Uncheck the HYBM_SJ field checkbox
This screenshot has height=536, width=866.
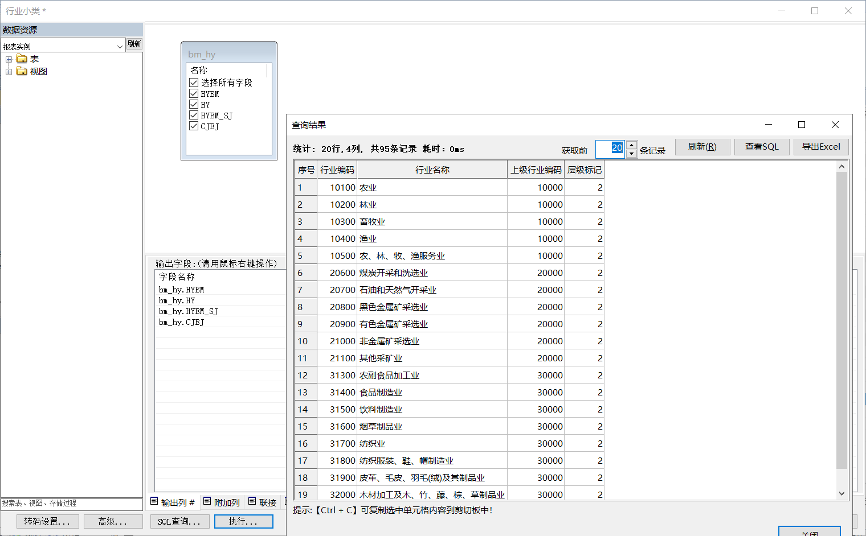tap(194, 116)
